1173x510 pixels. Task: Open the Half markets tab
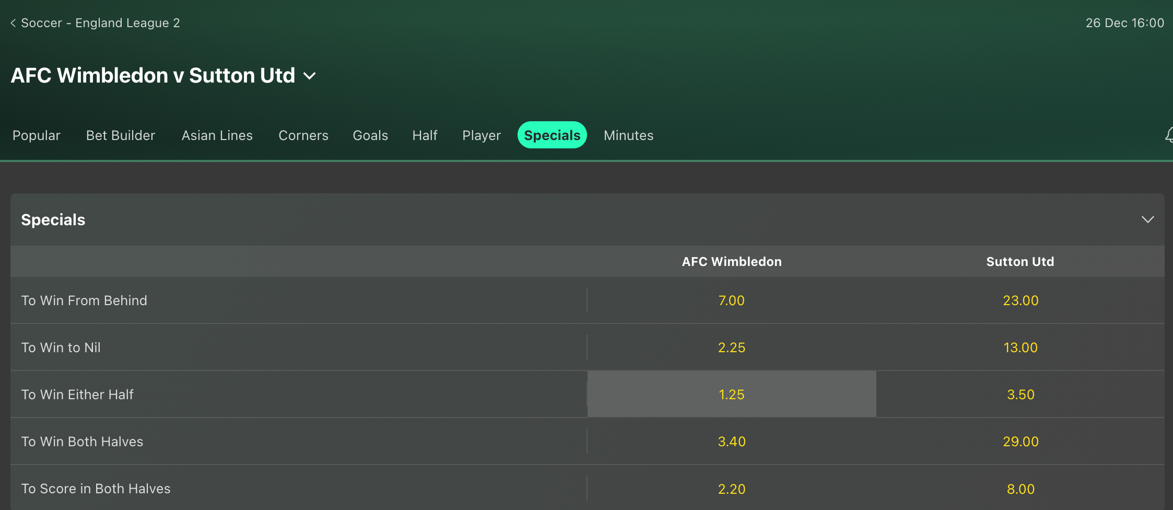(x=425, y=135)
